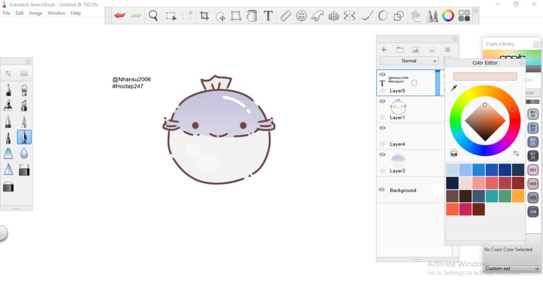
Task: Select the V25 Copic color button
Action: (533, 197)
